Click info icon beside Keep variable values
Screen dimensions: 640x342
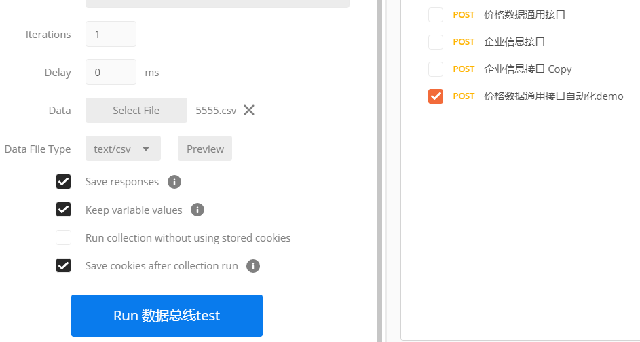(x=197, y=210)
